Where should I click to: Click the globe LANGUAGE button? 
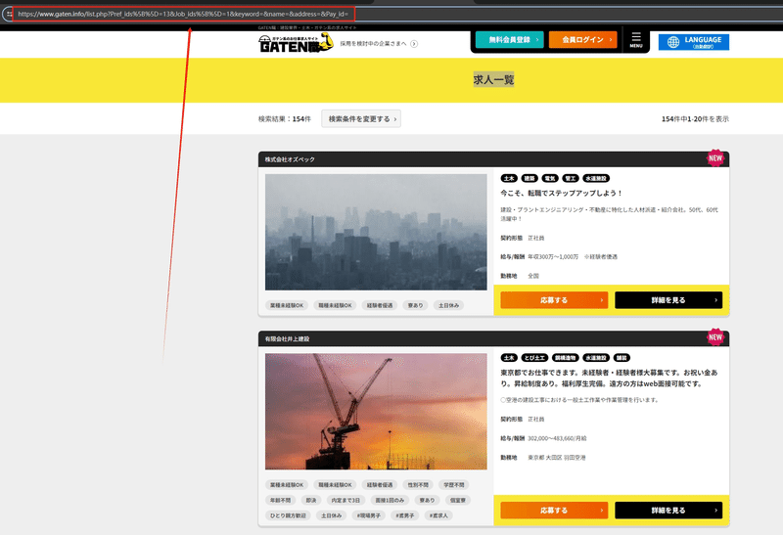click(694, 42)
